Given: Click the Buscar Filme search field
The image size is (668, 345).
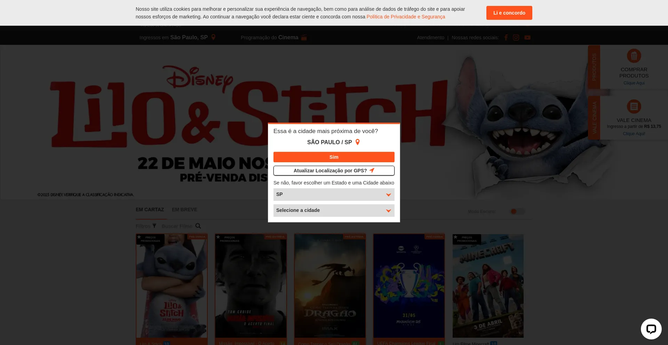Looking at the screenshot, I should click(x=177, y=226).
